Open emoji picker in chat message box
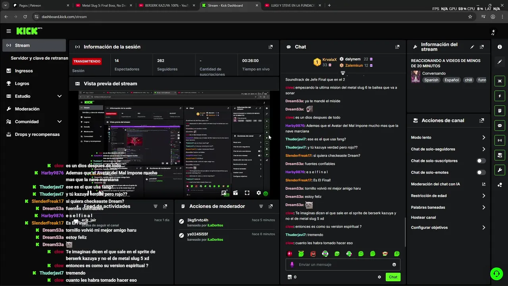 coord(394,265)
